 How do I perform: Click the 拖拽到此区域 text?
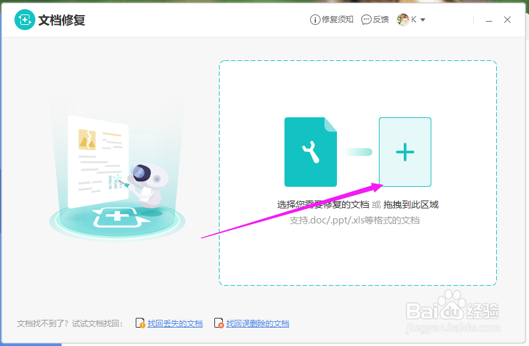(x=411, y=204)
